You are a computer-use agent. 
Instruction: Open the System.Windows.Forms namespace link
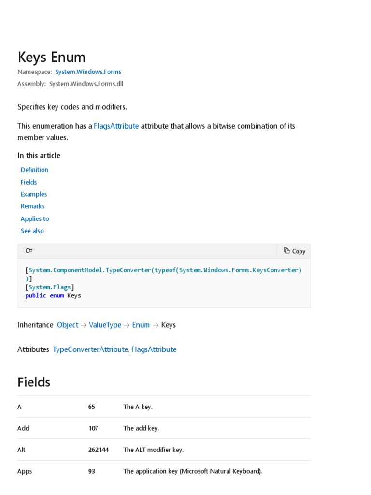pyautogui.click(x=88, y=72)
